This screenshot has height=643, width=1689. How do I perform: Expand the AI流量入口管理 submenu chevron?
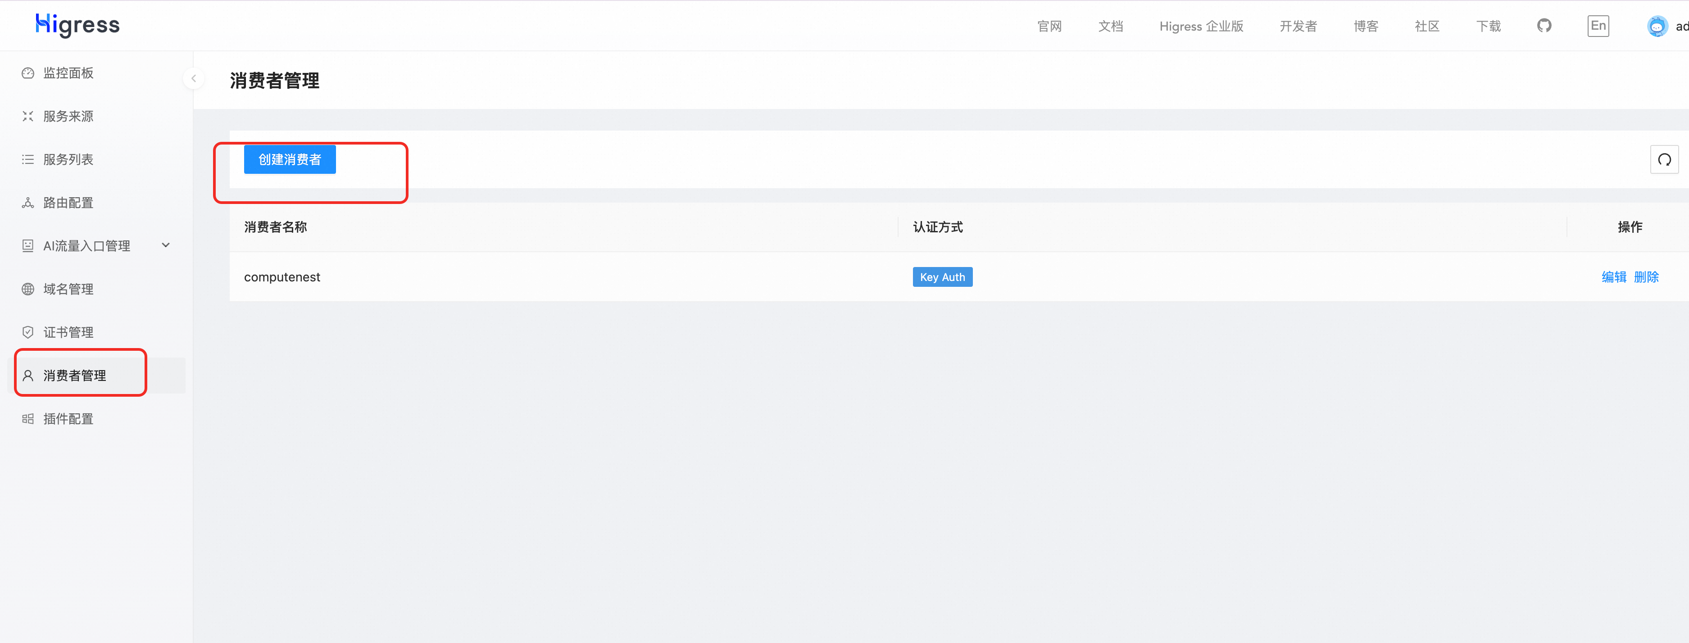coord(166,245)
